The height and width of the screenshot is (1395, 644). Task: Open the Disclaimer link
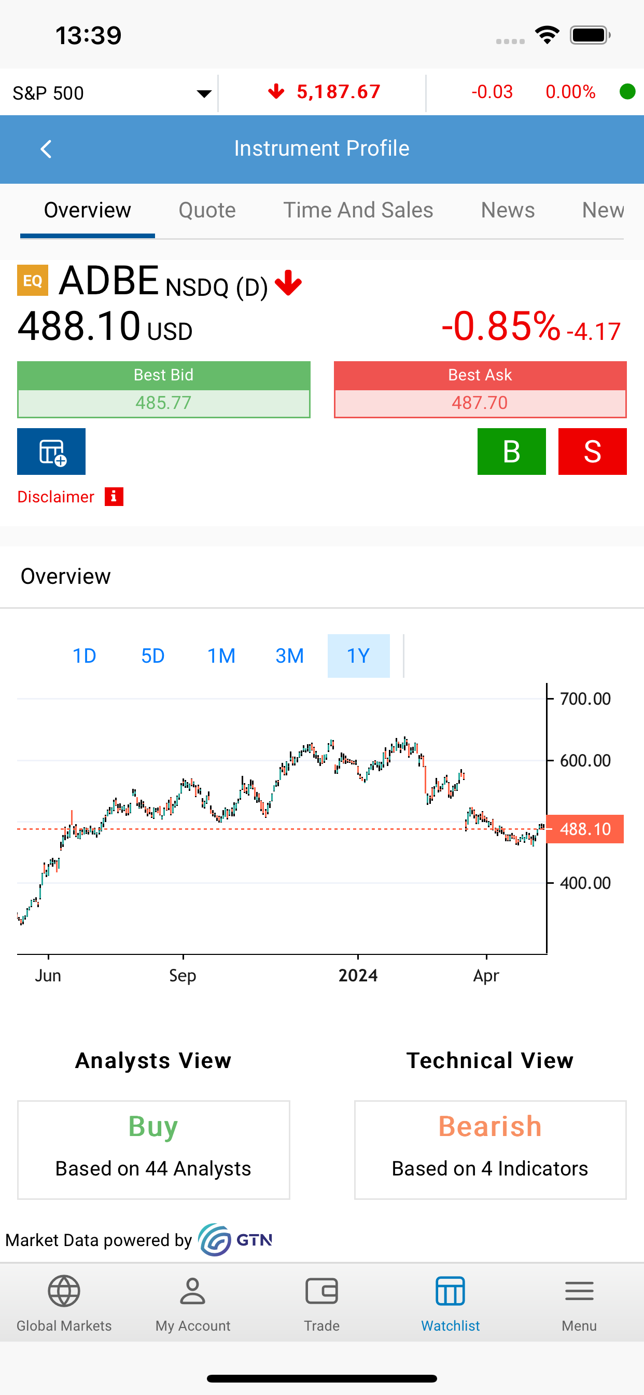(x=56, y=497)
